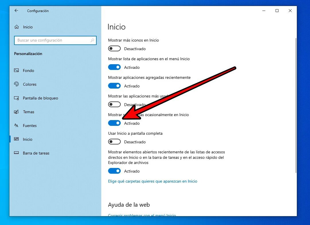Select the Inicio item under Personalización
This screenshot has width=310, height=225.
28,139
